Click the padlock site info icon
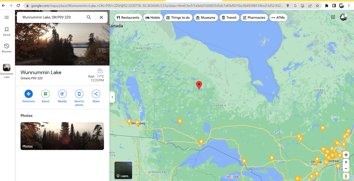The image size is (354, 181). coord(27,6)
